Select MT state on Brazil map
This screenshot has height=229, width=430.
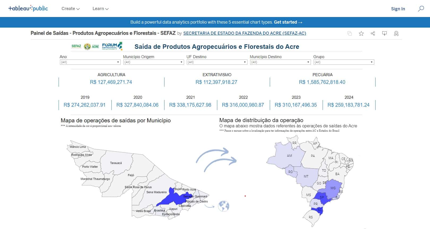pyautogui.click(x=306, y=176)
